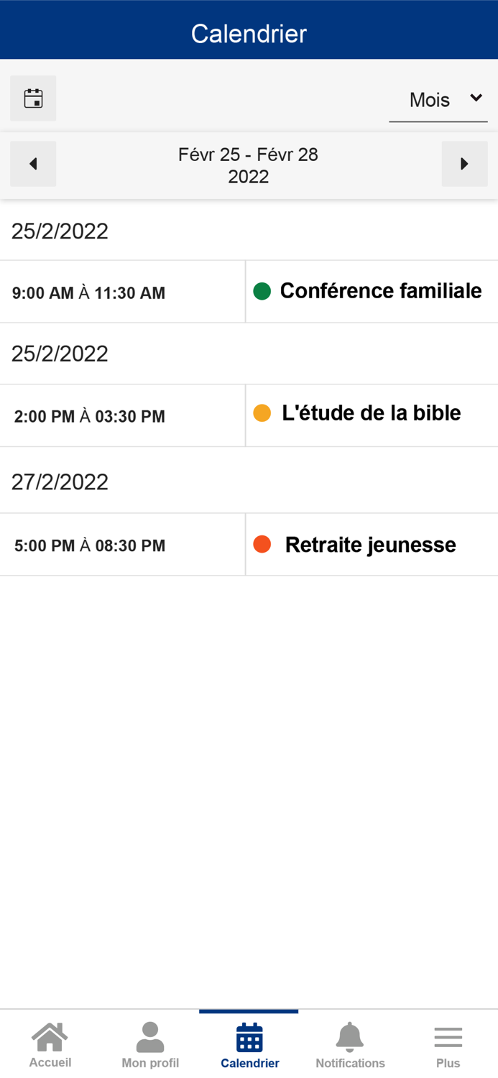This screenshot has width=498, height=1078.
Task: Click the red dot for Retraite jeunesse
Action: (261, 544)
